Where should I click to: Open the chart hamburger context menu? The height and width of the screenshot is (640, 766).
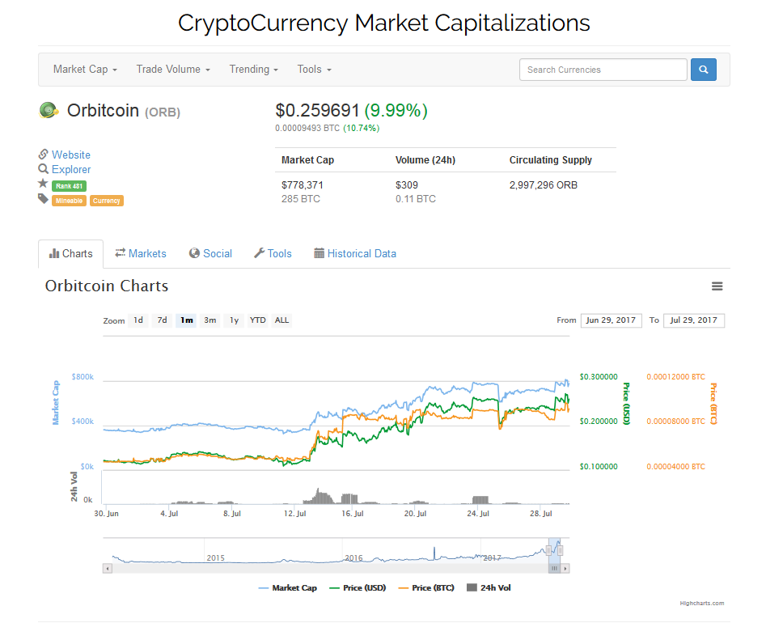coord(717,286)
